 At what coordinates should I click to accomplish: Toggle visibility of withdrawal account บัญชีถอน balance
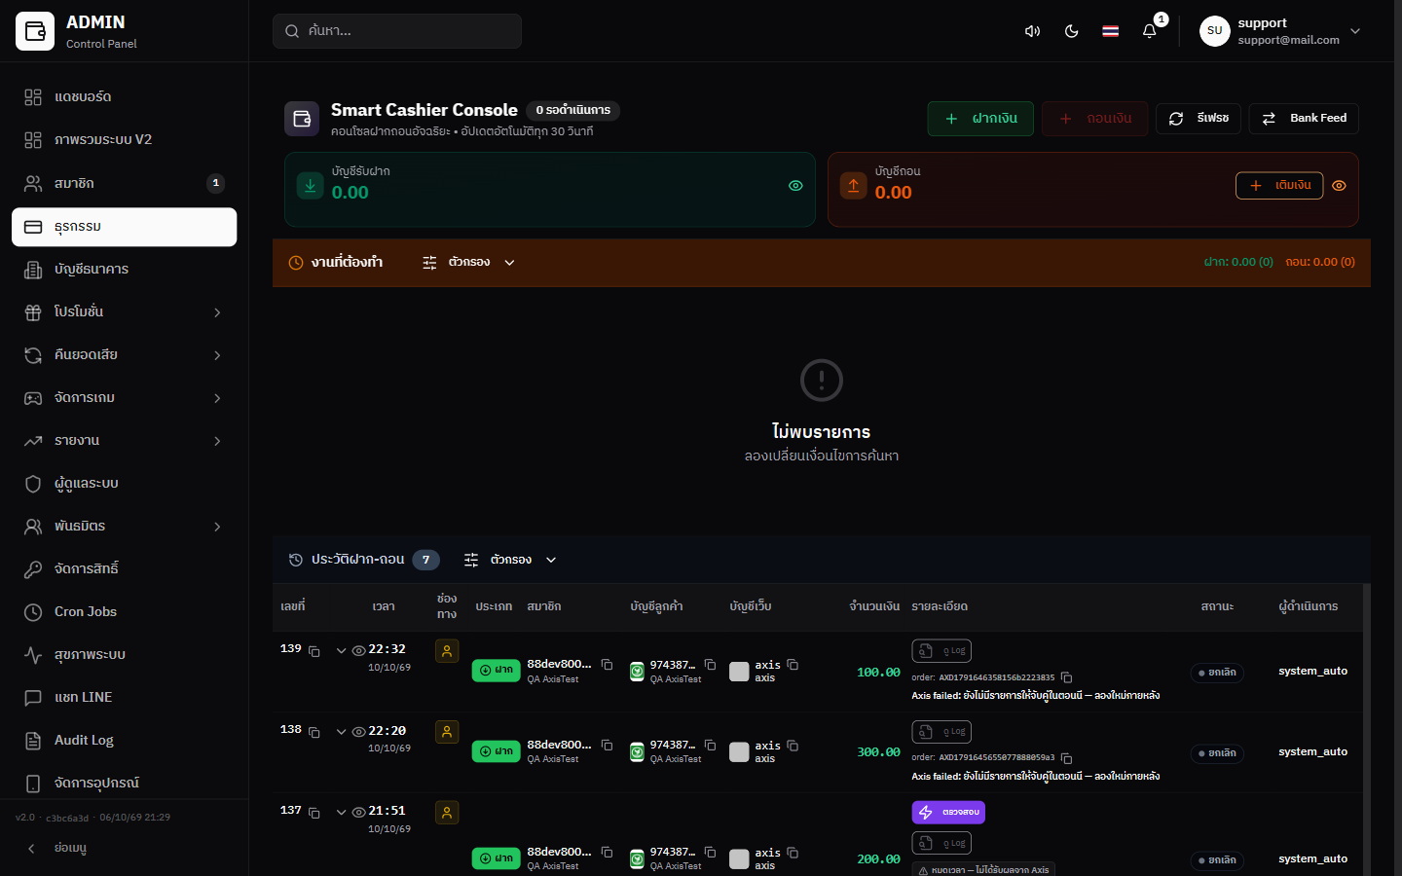pos(1339,186)
